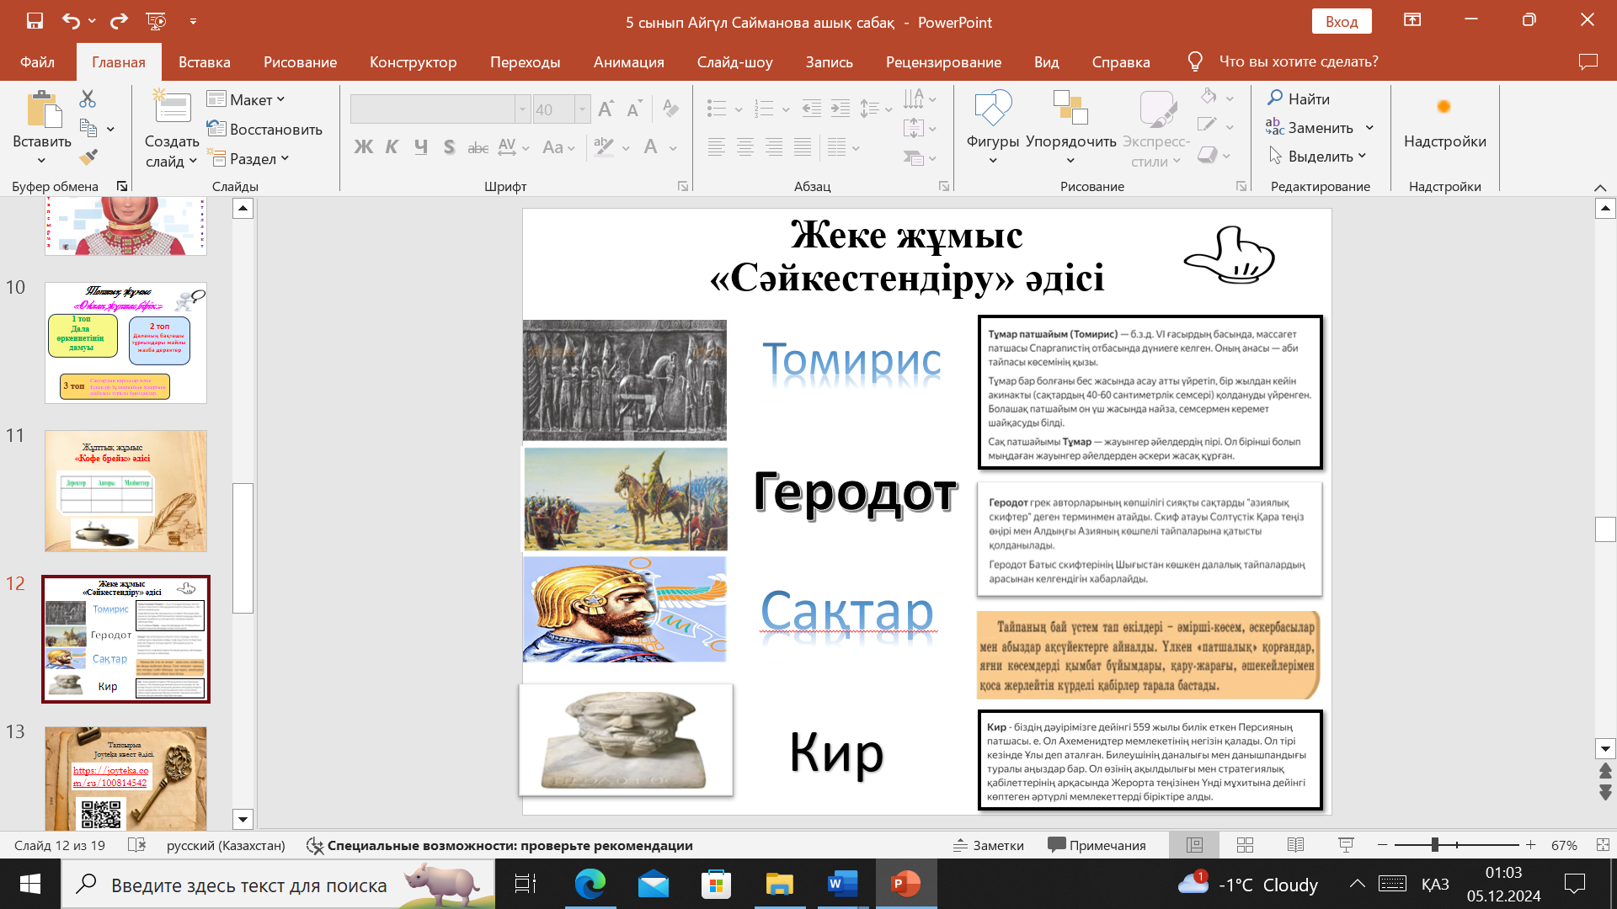Image resolution: width=1617 pixels, height=909 pixels.
Task: Toggle Italic (К) formatting
Action: tap(392, 147)
